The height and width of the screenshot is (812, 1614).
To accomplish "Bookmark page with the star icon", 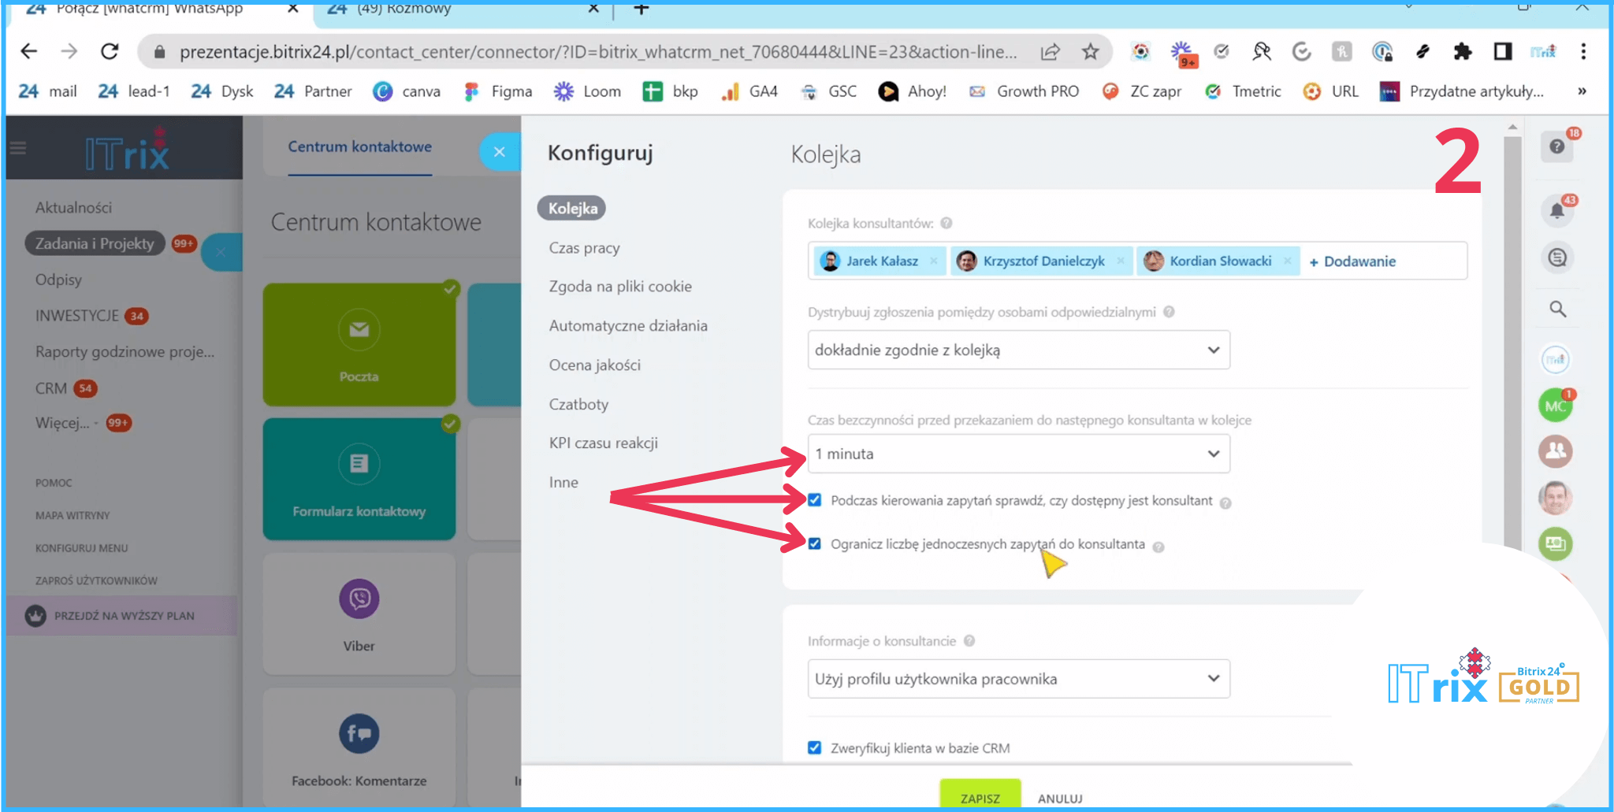I will 1090,52.
